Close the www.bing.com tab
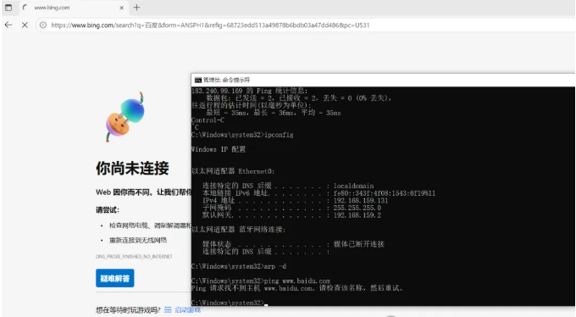This screenshot has height=317, width=576. (122, 8)
